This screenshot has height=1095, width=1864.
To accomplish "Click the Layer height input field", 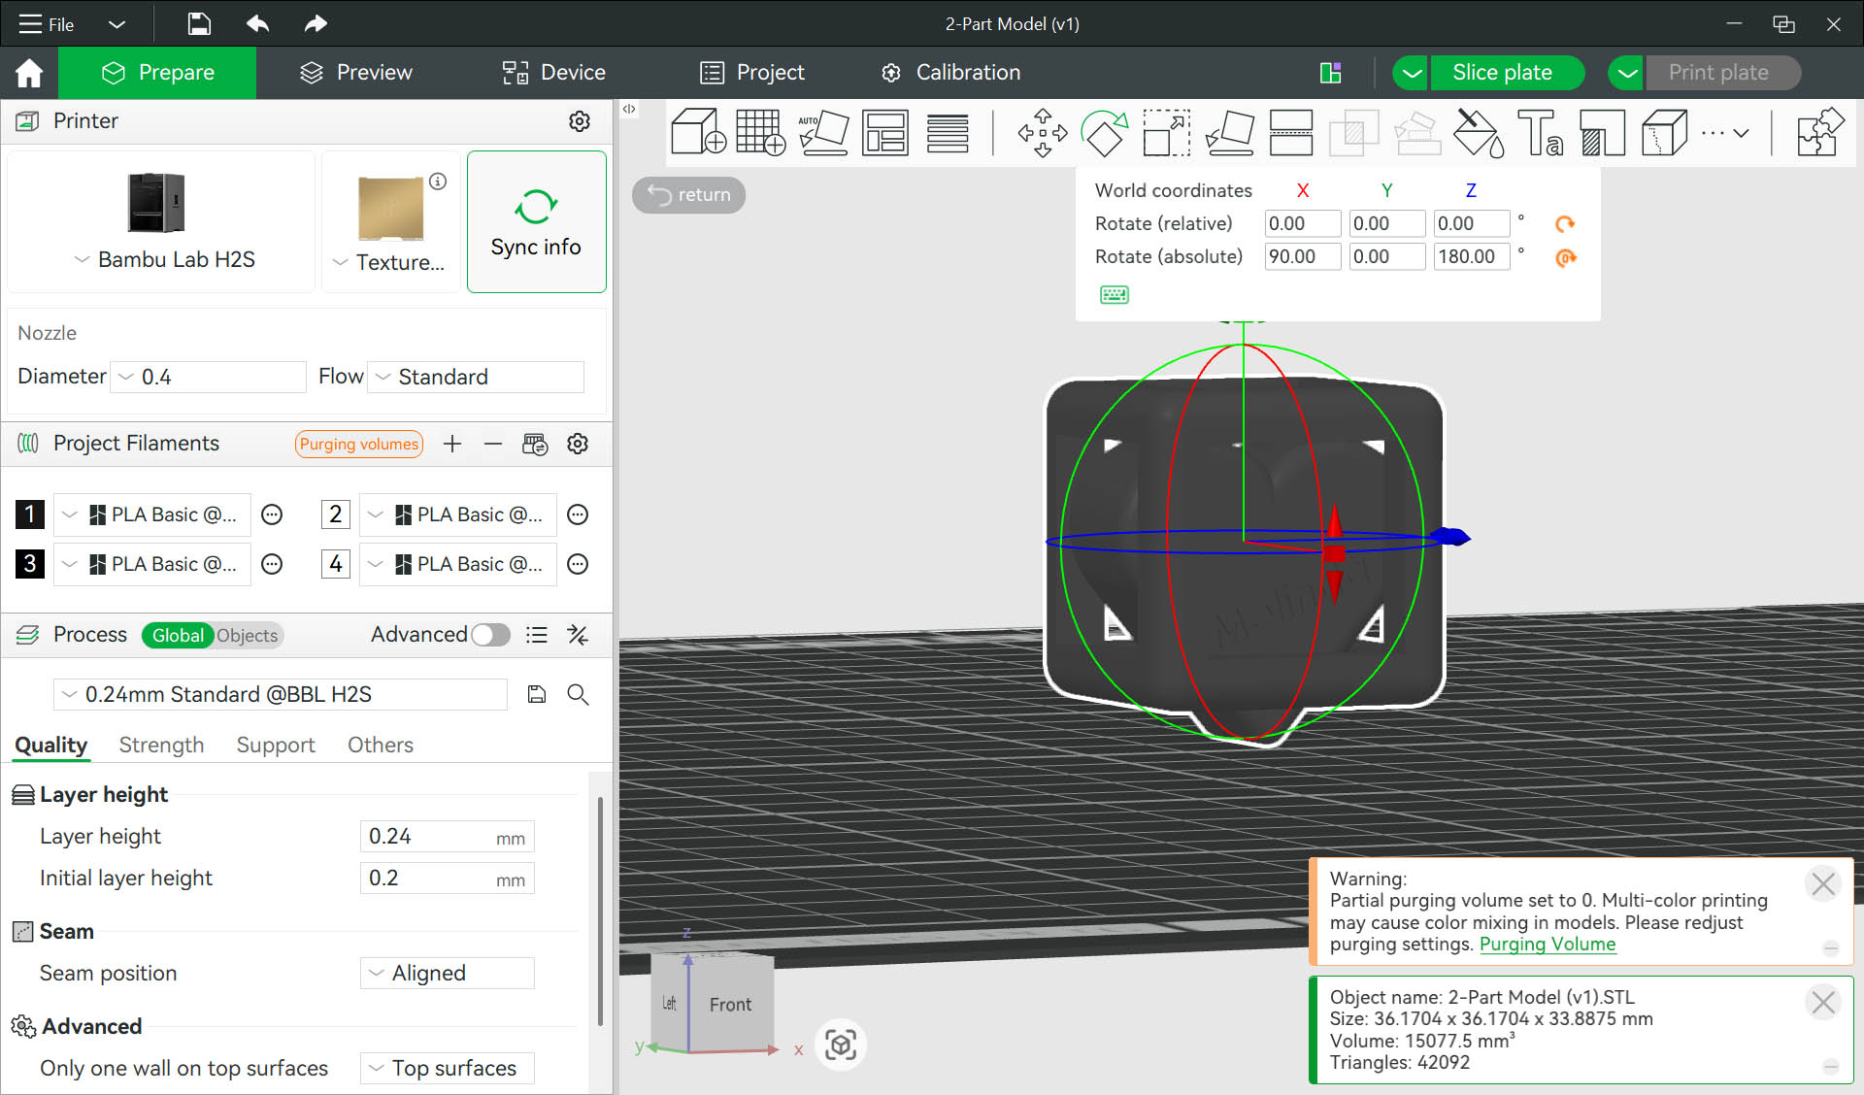I will point(427,836).
